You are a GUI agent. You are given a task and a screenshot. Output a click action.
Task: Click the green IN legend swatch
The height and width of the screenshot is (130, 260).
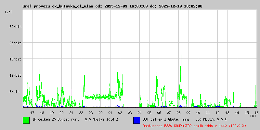[26, 120]
